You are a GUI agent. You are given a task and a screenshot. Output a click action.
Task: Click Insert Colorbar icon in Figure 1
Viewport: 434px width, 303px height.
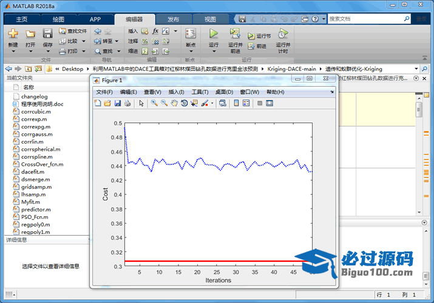(x=236, y=103)
